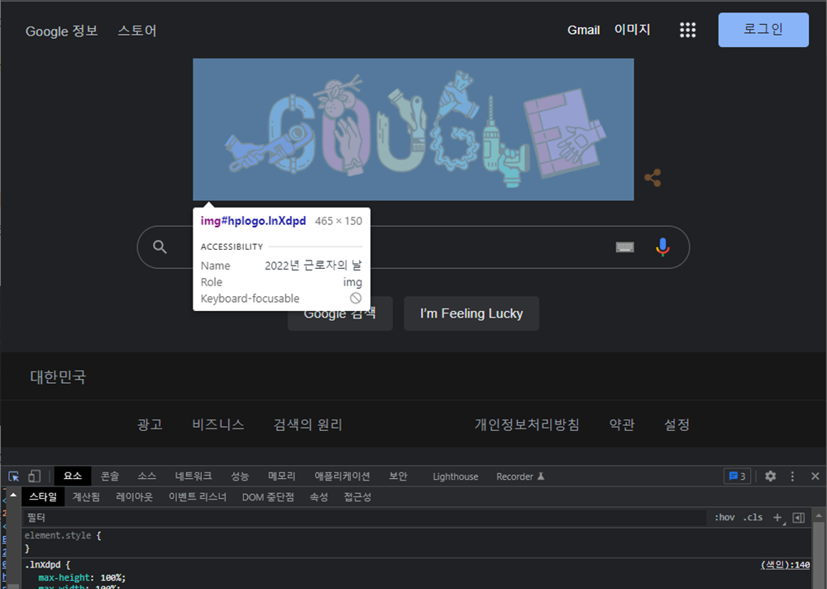Image resolution: width=827 pixels, height=589 pixels.
Task: Collapse the elements pane arrow above styles
Action: 13,495
